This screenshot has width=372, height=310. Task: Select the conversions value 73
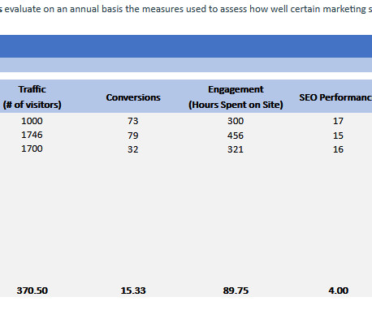(x=133, y=121)
